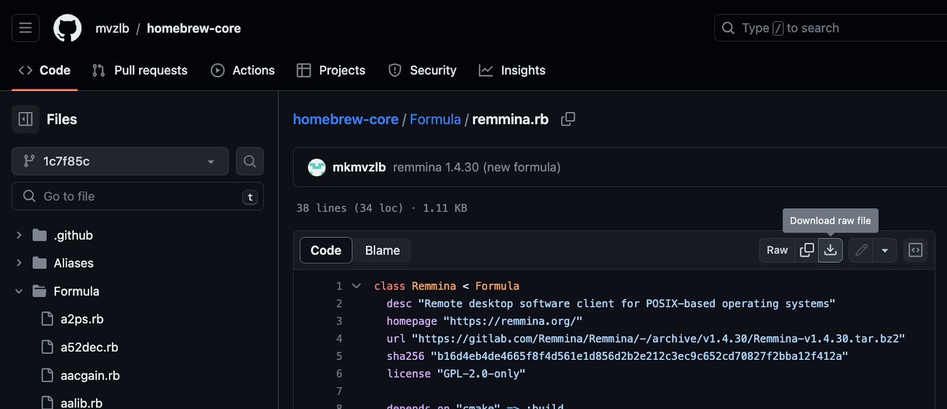Expand the .github folder
The height and width of the screenshot is (409, 947).
point(19,235)
